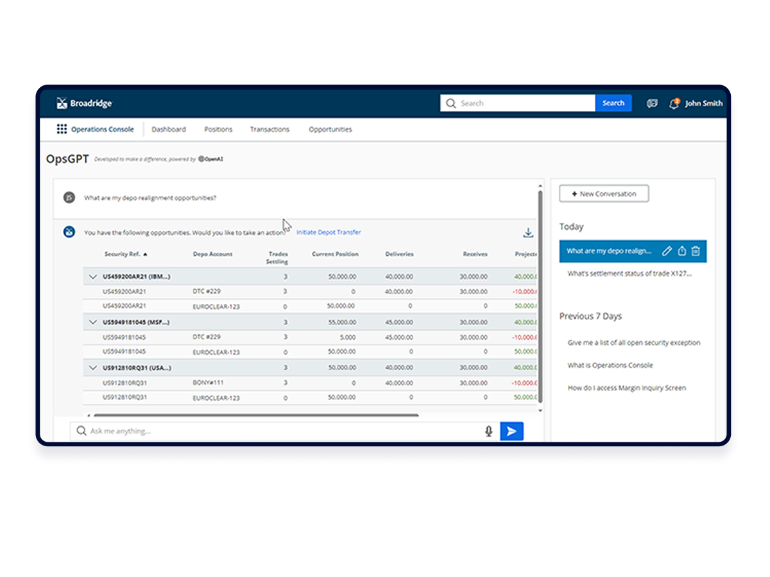Download the opportunities table results
Viewport: 770px width, 577px height.
point(528,233)
